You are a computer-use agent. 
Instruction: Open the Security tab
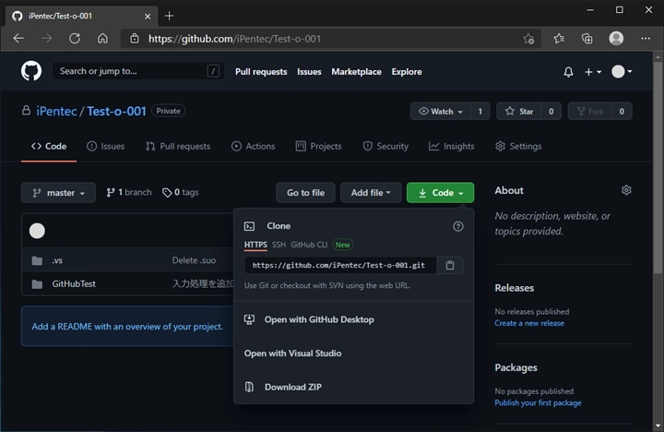coord(385,146)
